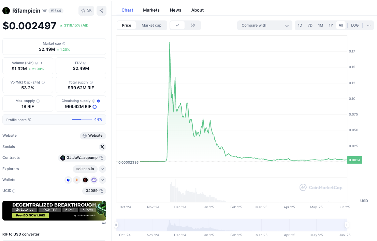Copy the UCID 34089 icon
Screen dimensions: 377x241
tap(101, 191)
